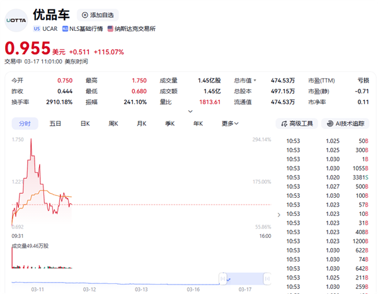Screen dimensions: 378x294
Task: Click the right handle of the date range slider
Action: click(267, 278)
